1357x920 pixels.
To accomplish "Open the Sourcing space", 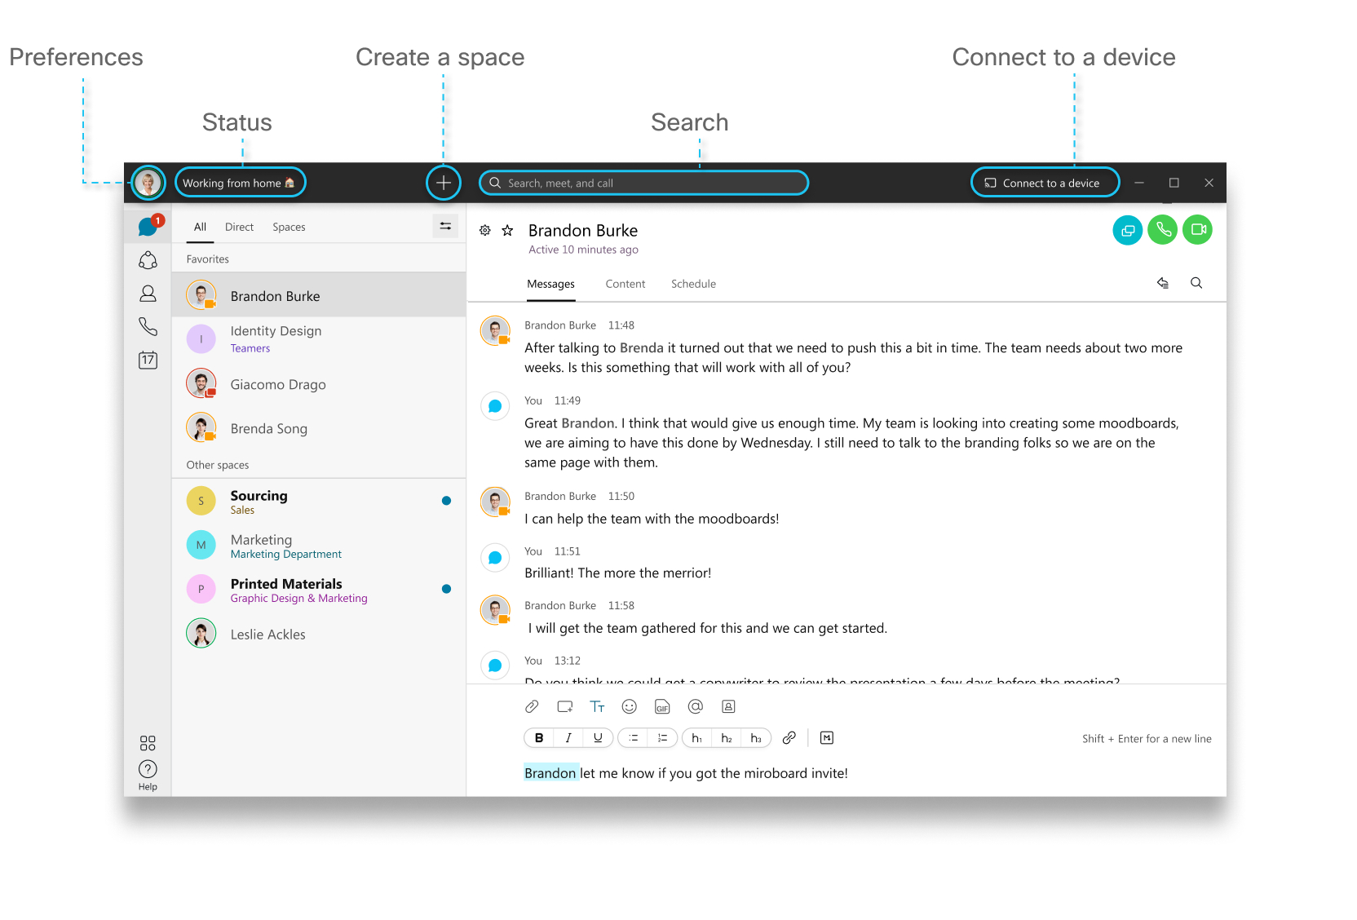I will pos(319,501).
